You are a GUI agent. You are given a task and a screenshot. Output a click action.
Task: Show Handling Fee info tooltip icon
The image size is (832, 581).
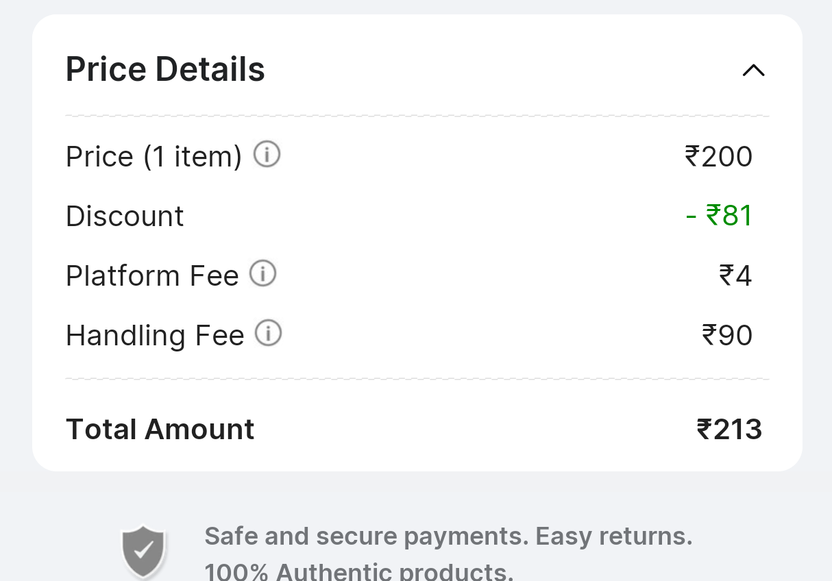(x=268, y=334)
